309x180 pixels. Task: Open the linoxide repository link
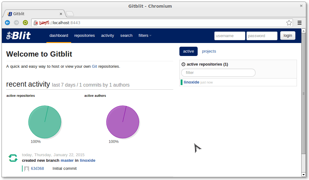[x=191, y=82]
